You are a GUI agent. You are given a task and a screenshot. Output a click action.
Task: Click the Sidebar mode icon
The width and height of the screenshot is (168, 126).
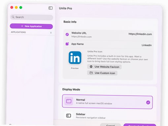click(69, 115)
